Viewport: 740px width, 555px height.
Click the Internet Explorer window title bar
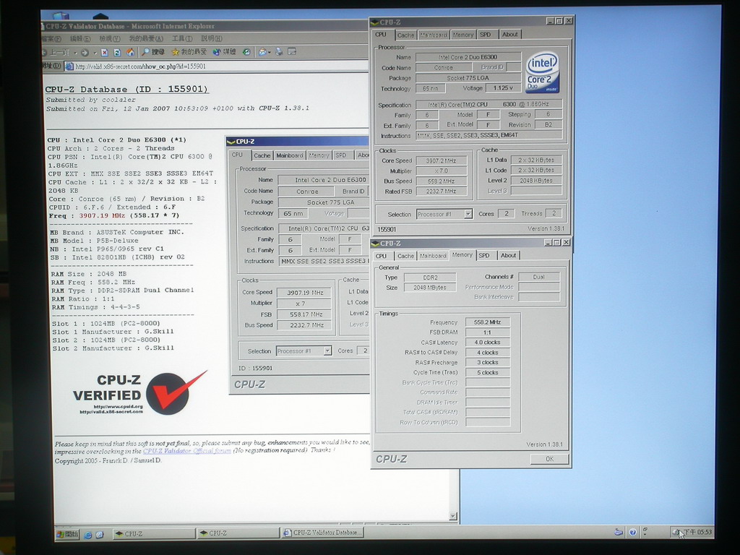pos(205,27)
